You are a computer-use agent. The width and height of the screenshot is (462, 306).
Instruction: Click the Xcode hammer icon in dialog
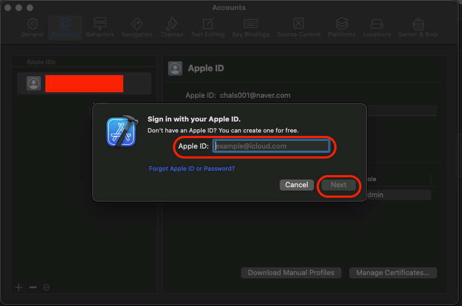pyautogui.click(x=122, y=131)
